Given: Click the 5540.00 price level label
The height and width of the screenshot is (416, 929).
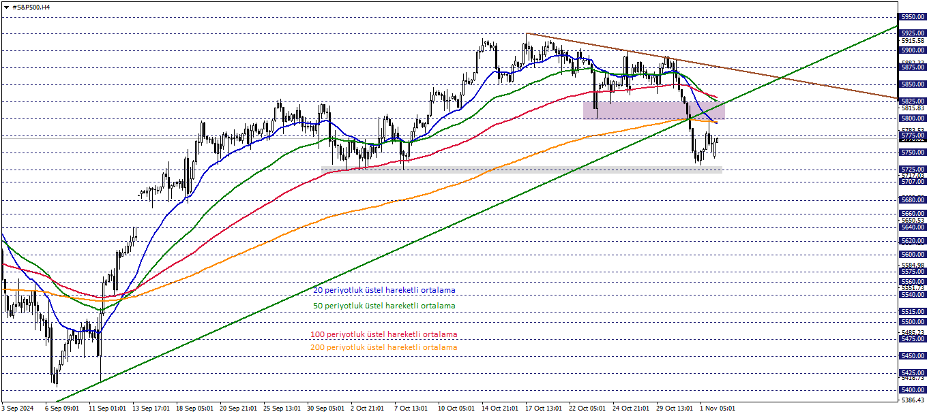Looking at the screenshot, I should coord(913,295).
